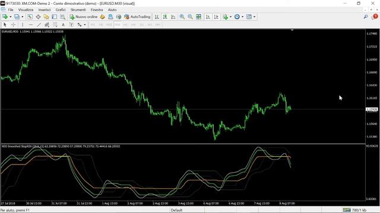Expand the Periods clock dropdown arrow
This screenshot has height=213, width=380.
(x=242, y=17)
